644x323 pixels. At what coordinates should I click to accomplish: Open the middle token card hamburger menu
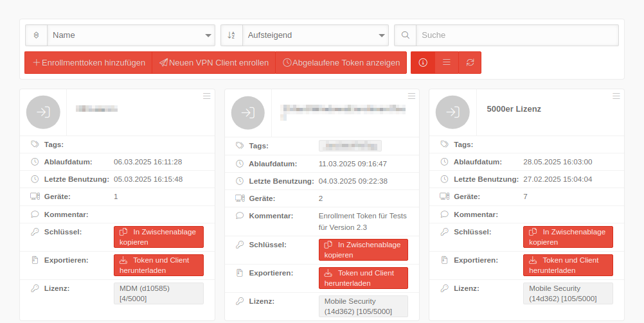click(411, 96)
